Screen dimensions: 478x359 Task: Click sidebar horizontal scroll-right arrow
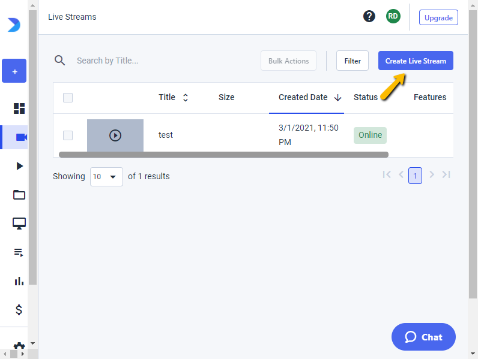coord(23,354)
